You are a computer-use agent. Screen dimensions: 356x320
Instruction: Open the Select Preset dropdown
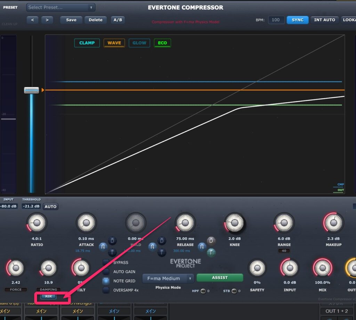tap(61, 7)
